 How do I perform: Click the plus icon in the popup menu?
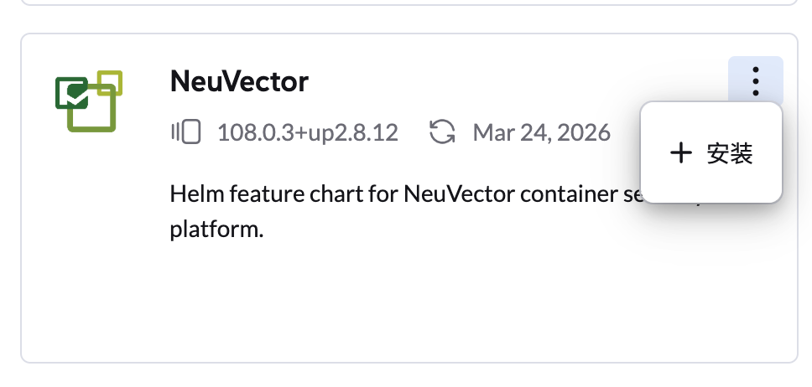(681, 153)
